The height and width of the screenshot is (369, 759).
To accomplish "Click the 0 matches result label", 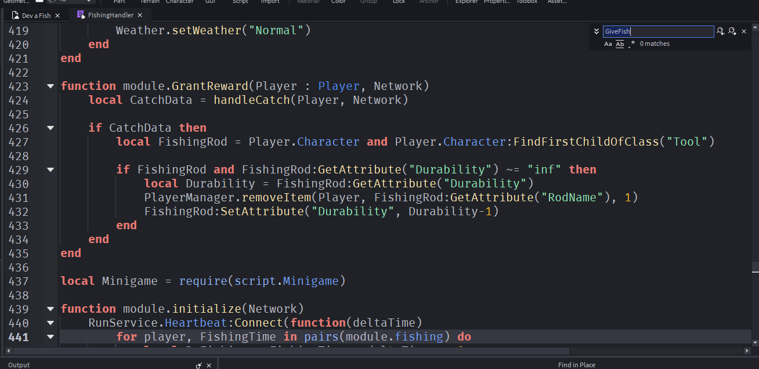I will pyautogui.click(x=655, y=44).
